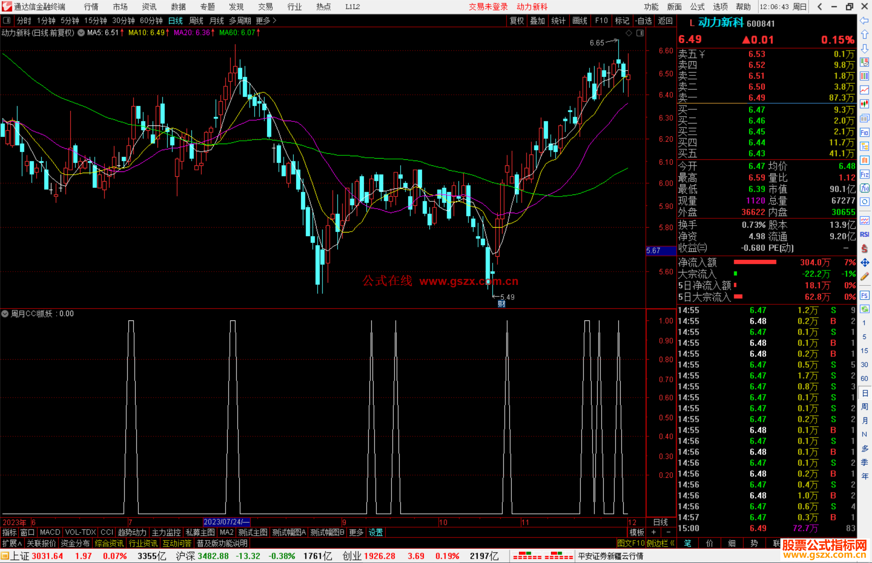The height and width of the screenshot is (563, 872).
Task: Click the 2023/07/24 date marker on timeline
Action: [226, 522]
